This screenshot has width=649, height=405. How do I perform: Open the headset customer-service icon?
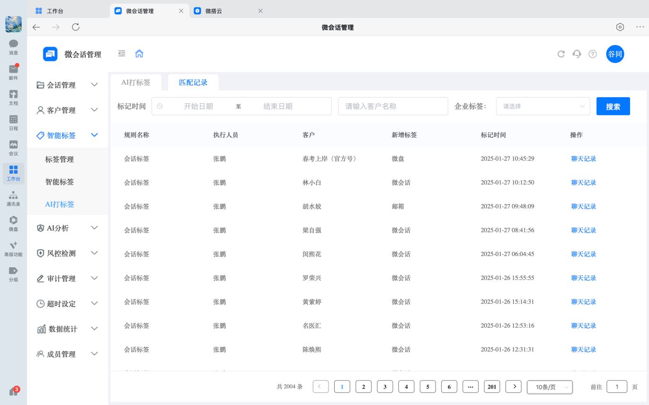click(576, 54)
